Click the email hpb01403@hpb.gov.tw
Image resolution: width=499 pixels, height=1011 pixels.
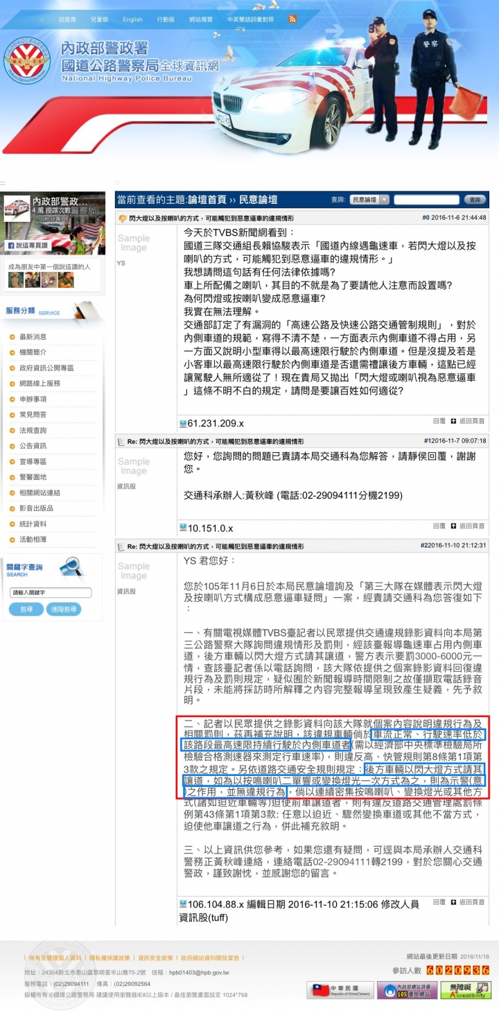click(x=199, y=973)
